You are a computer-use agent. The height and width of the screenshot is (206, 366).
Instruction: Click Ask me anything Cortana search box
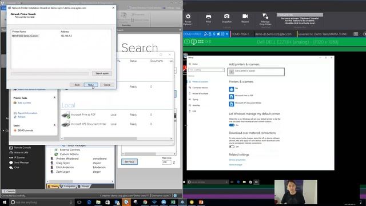pyautogui.click(x=42, y=202)
